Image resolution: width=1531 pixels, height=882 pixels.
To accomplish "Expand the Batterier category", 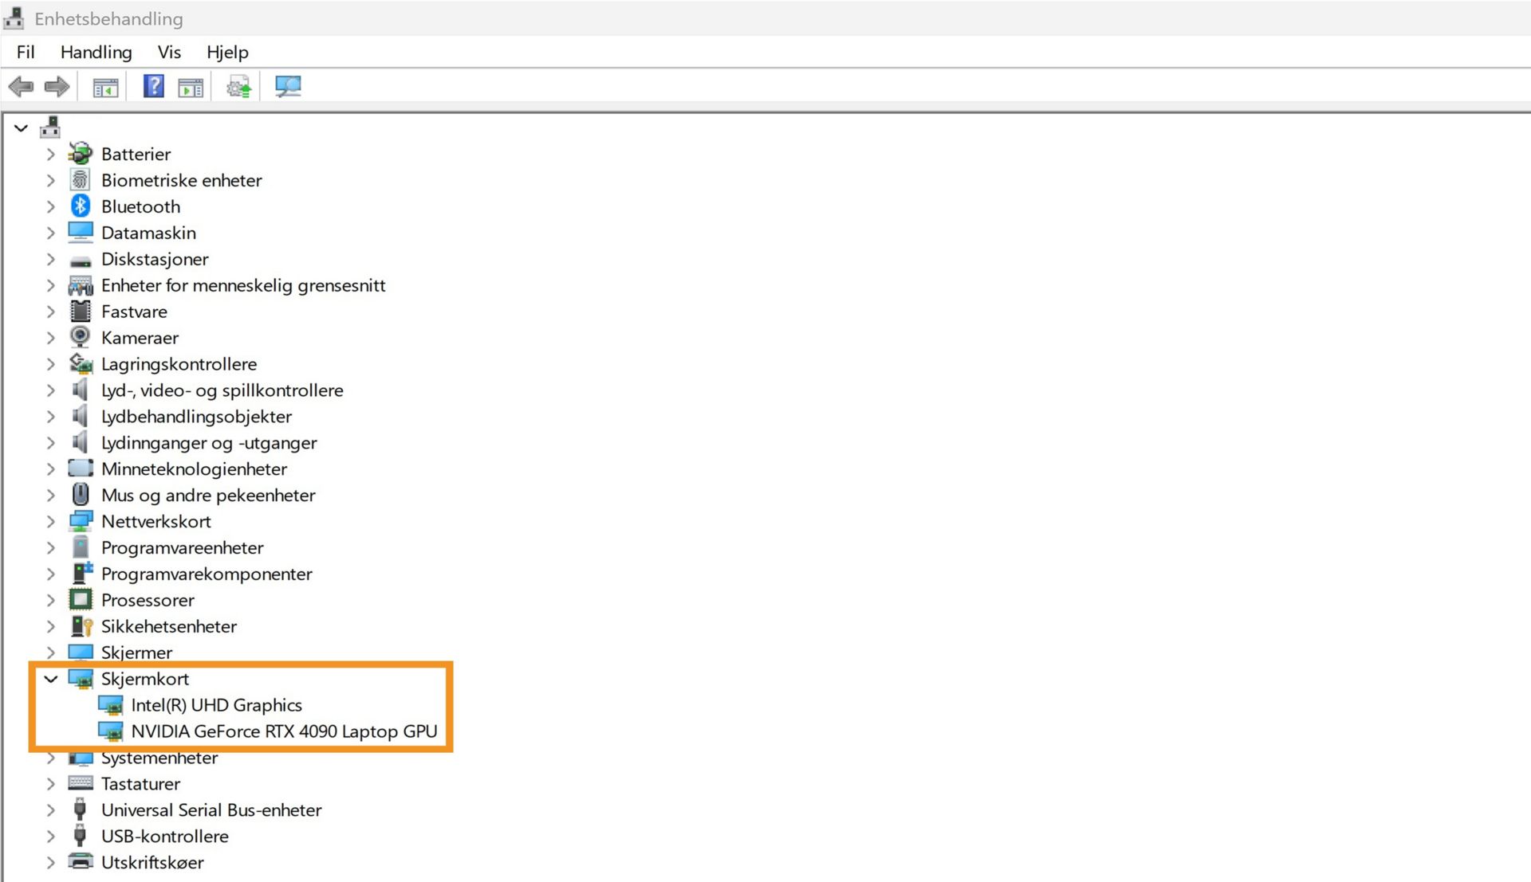I will (51, 155).
